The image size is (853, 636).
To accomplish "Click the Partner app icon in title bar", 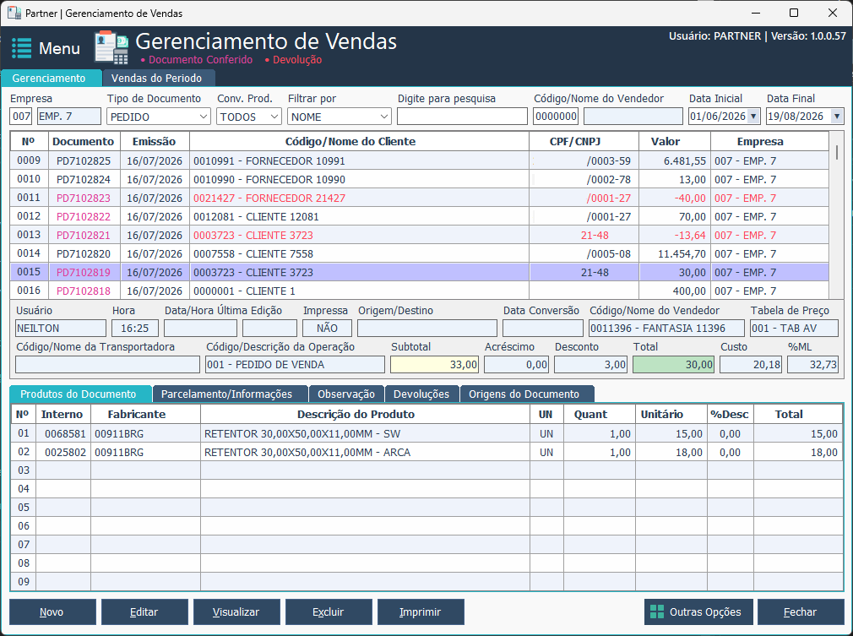I will (14, 13).
